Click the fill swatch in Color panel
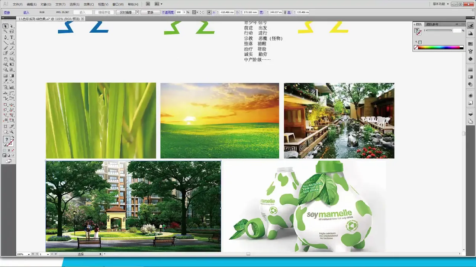Viewport: 476px width, 267px height. [x=417, y=30]
